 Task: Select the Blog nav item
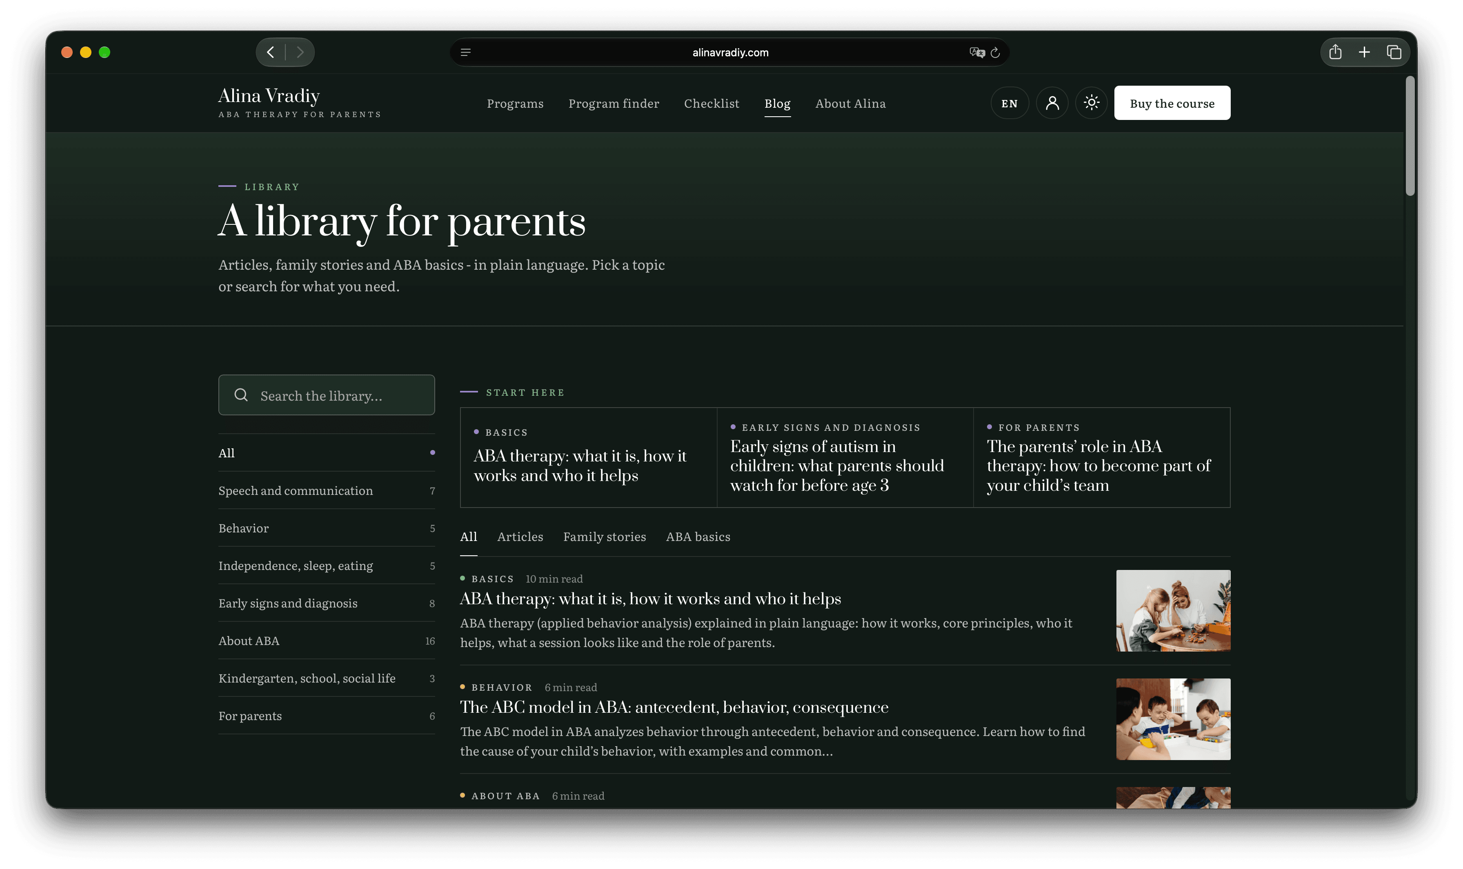(x=777, y=104)
